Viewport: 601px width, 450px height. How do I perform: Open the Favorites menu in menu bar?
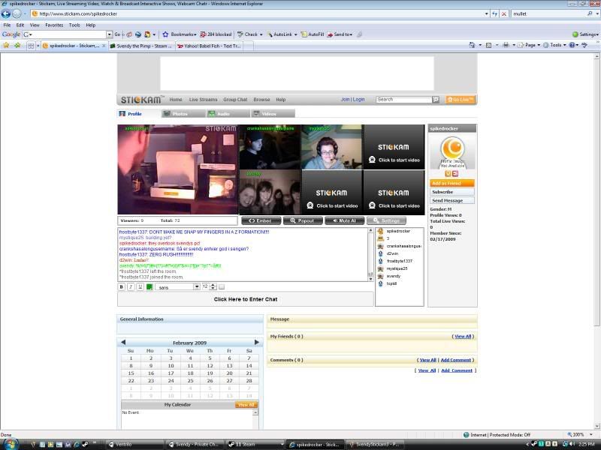click(x=54, y=25)
